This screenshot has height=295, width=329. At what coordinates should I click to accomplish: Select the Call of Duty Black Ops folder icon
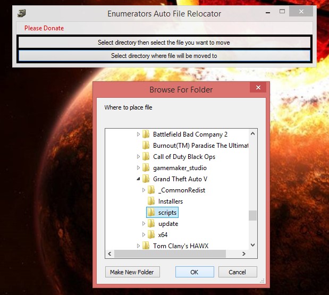click(146, 156)
